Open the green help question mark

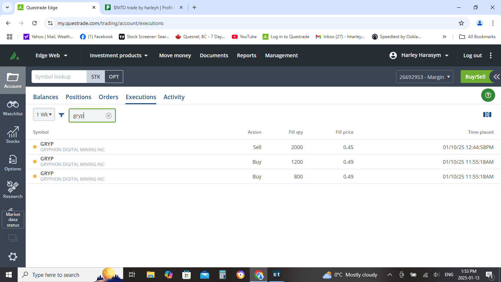point(488,95)
